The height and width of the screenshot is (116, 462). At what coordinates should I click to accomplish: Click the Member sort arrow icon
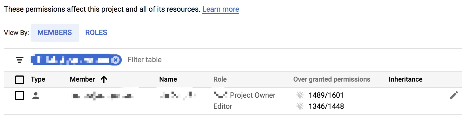pyautogui.click(x=104, y=80)
